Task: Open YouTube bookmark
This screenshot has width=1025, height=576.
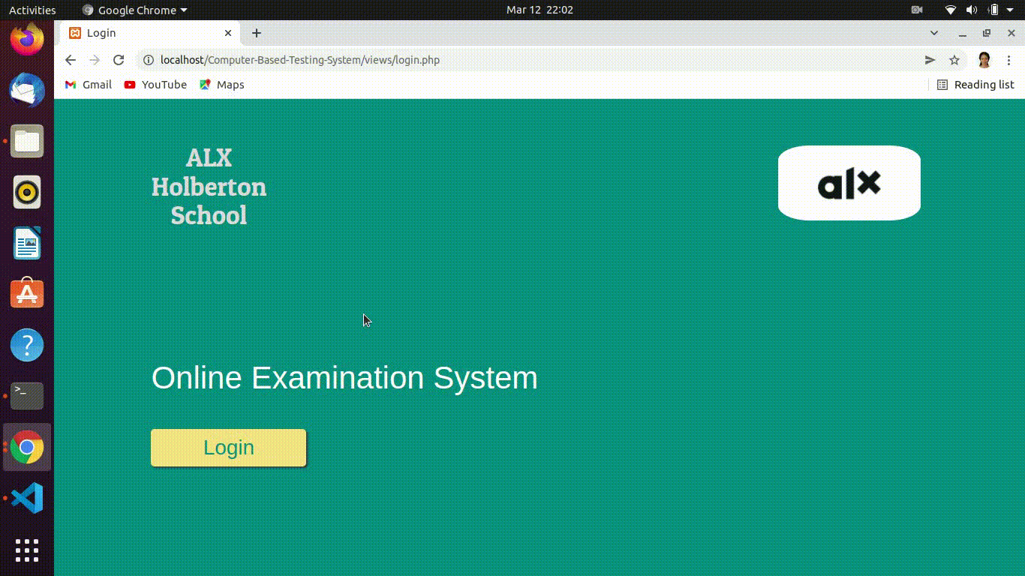Action: (155, 85)
